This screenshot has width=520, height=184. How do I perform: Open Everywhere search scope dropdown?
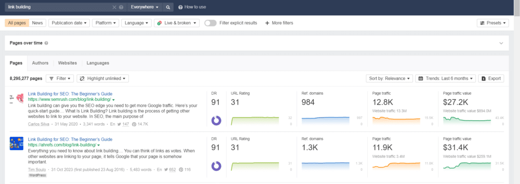145,7
